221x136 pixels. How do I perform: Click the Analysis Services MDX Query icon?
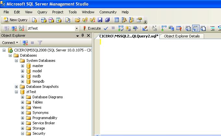(x=44, y=20)
